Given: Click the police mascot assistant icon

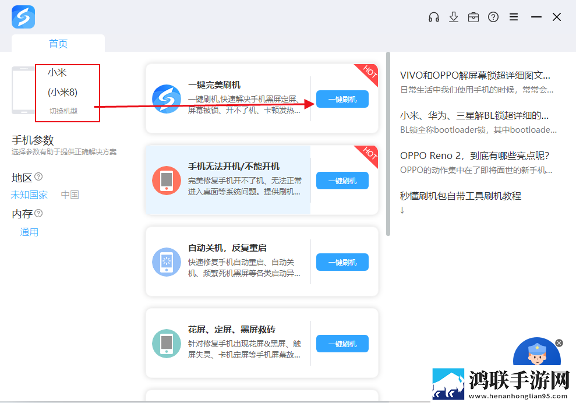Looking at the screenshot, I should 537,352.
